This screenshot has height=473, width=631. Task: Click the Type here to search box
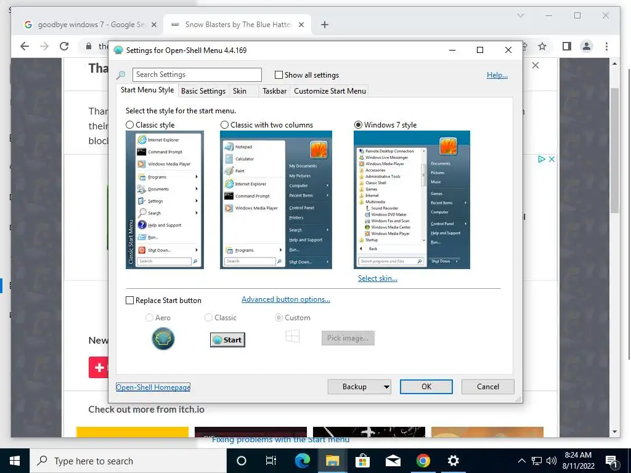[x=128, y=461]
